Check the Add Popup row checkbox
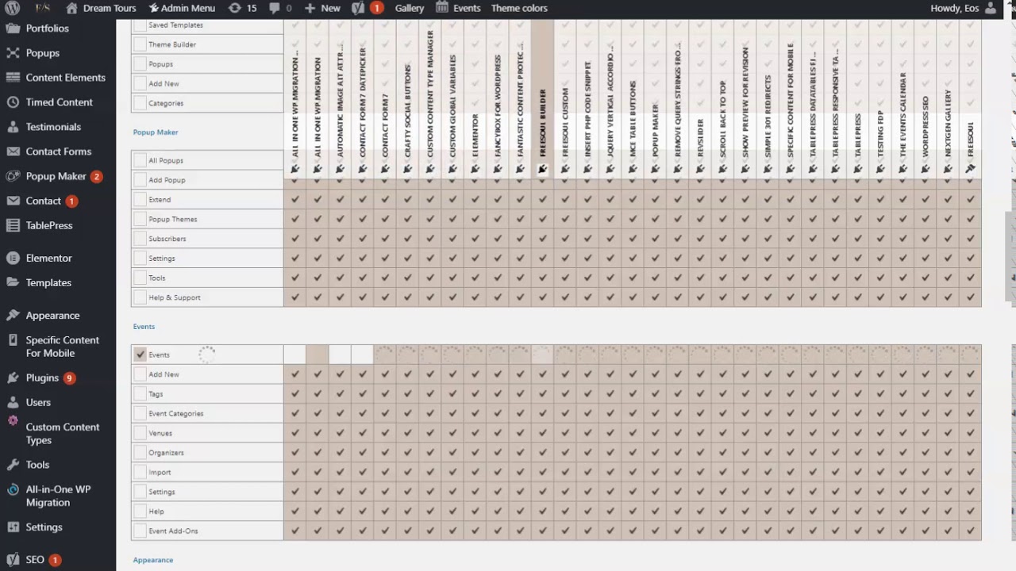This screenshot has height=571, width=1016. (x=140, y=180)
